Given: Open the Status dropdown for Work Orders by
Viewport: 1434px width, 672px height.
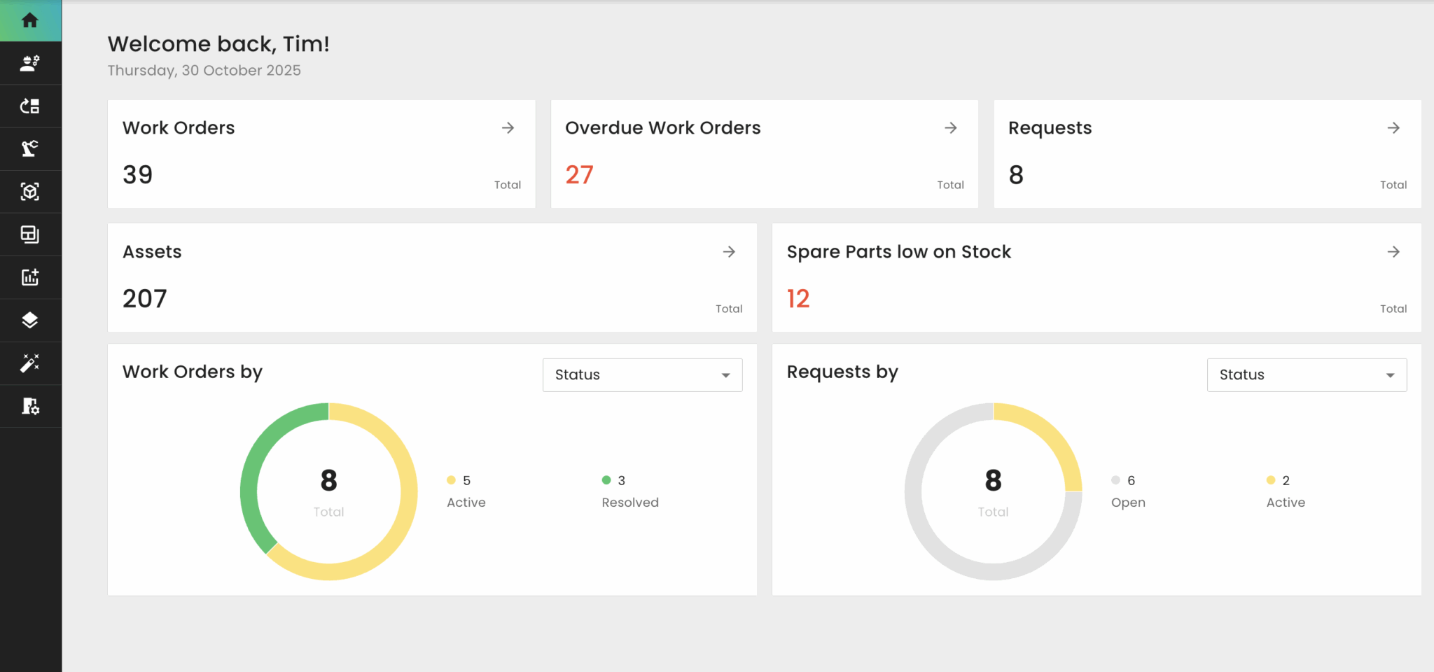Looking at the screenshot, I should 641,374.
